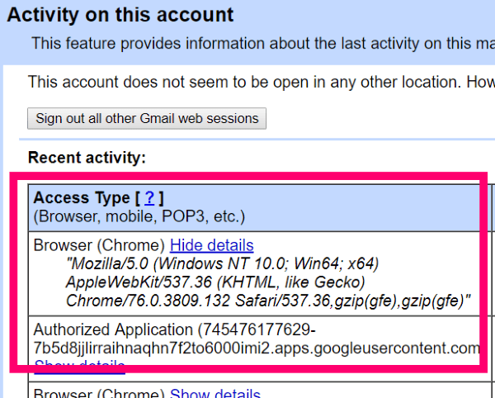Click the Mozilla/5.0 Windows NT user agent line

[x=223, y=263]
